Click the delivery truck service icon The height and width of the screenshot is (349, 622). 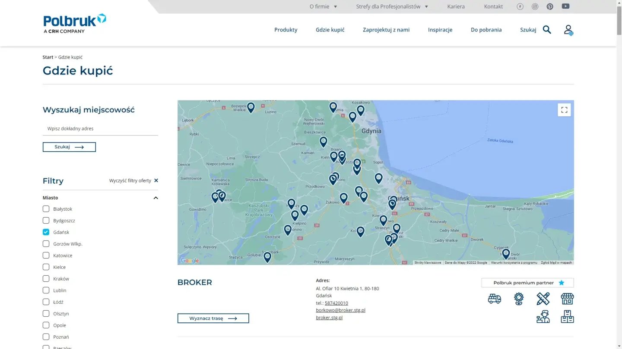[495, 299]
